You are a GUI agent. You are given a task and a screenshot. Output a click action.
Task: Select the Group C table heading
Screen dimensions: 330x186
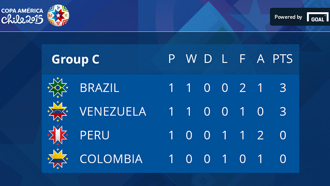pyautogui.click(x=75, y=59)
